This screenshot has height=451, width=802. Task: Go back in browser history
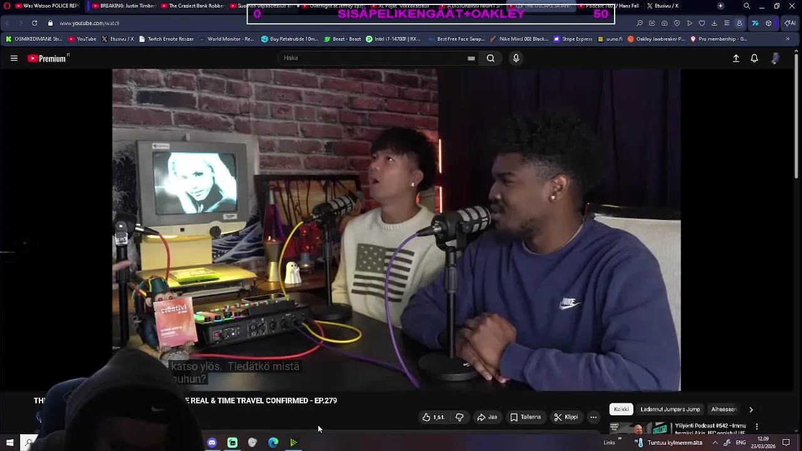(7, 23)
